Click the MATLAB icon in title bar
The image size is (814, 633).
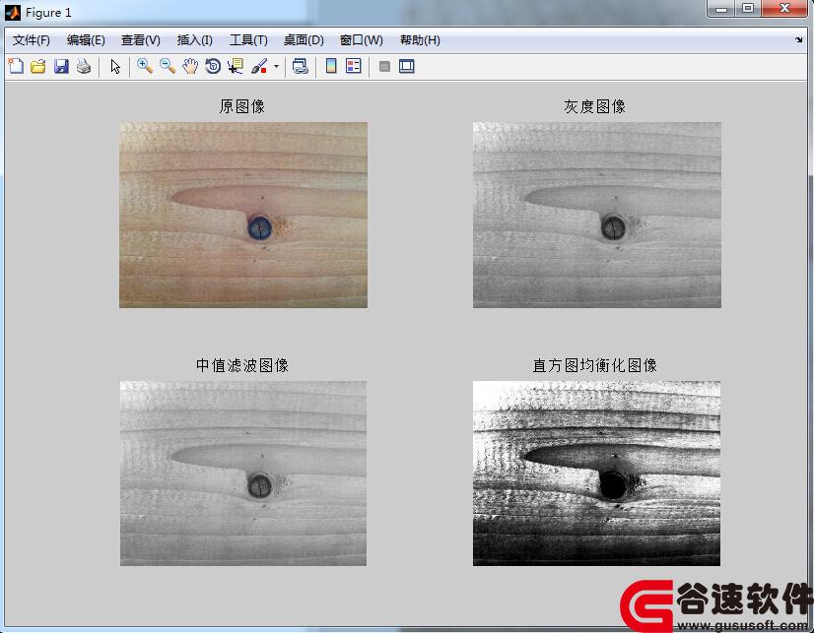point(13,13)
